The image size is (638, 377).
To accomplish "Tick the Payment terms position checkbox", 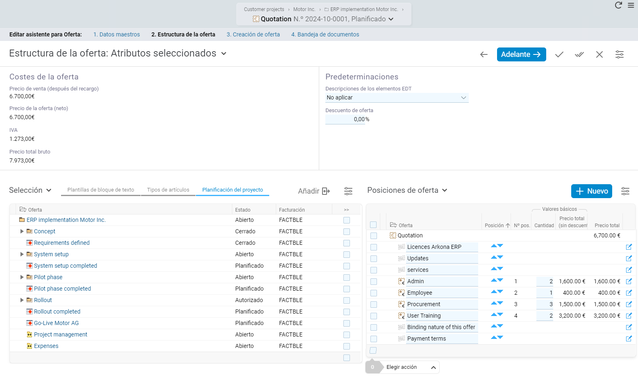I will (x=373, y=339).
